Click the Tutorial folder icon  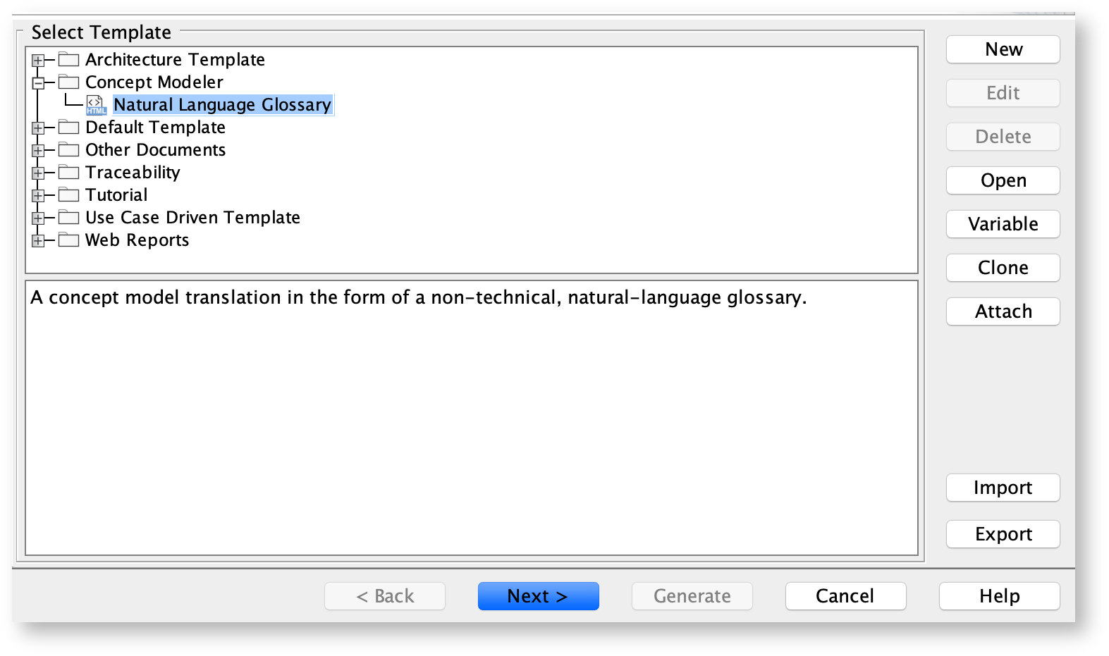point(68,195)
